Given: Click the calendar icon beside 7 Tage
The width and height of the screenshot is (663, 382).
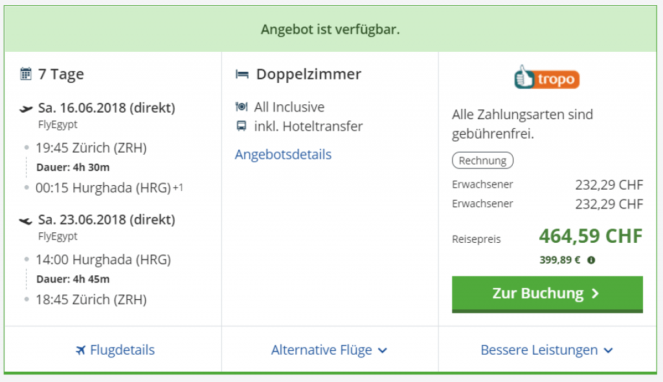Looking at the screenshot, I should tap(26, 74).
